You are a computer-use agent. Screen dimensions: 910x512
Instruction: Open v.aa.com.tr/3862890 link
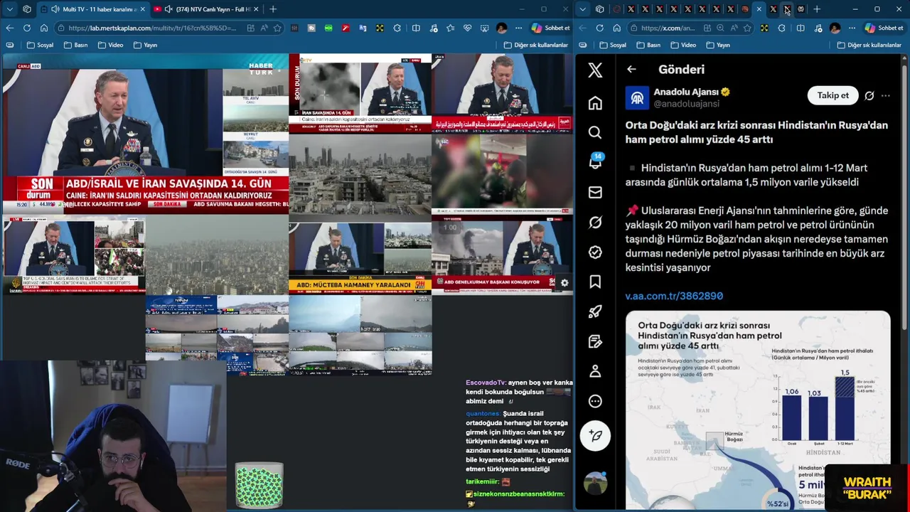tap(674, 296)
